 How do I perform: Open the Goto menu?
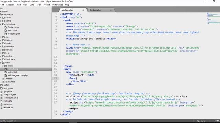pyautogui.click(x=32, y=5)
